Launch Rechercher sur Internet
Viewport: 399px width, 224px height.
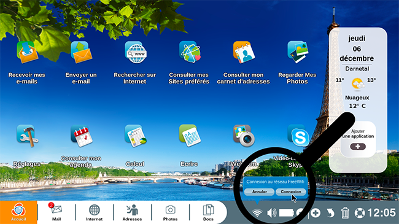coord(136,52)
